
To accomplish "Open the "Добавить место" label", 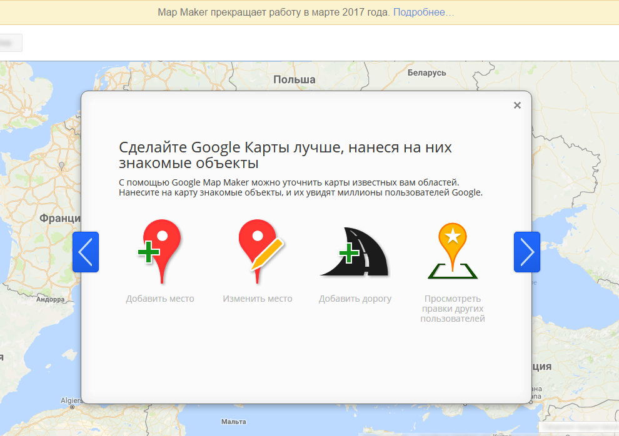I will click(160, 299).
